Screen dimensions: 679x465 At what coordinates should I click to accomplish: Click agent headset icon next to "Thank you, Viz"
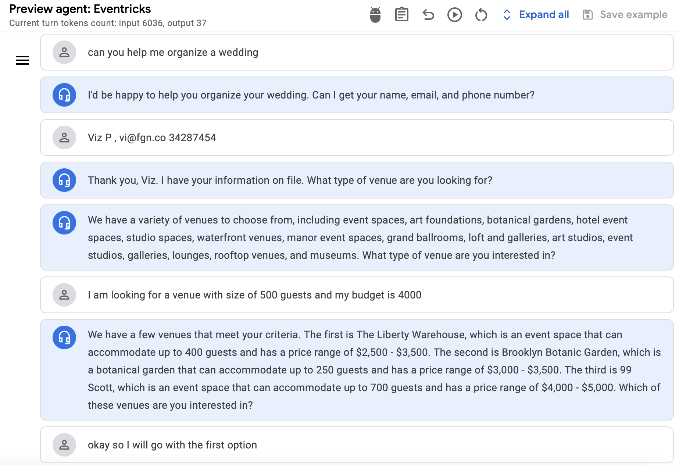coord(64,180)
